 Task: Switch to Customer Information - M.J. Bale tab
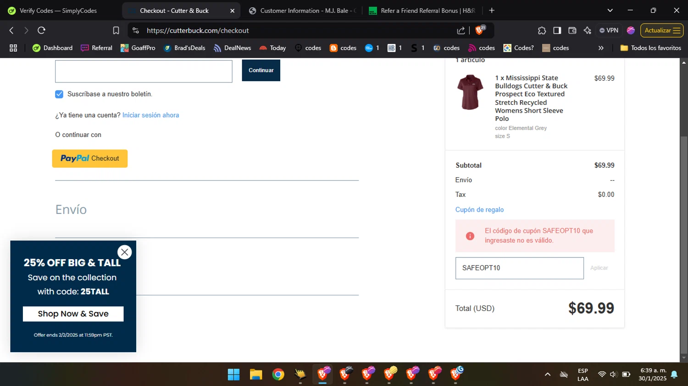pyautogui.click(x=302, y=11)
